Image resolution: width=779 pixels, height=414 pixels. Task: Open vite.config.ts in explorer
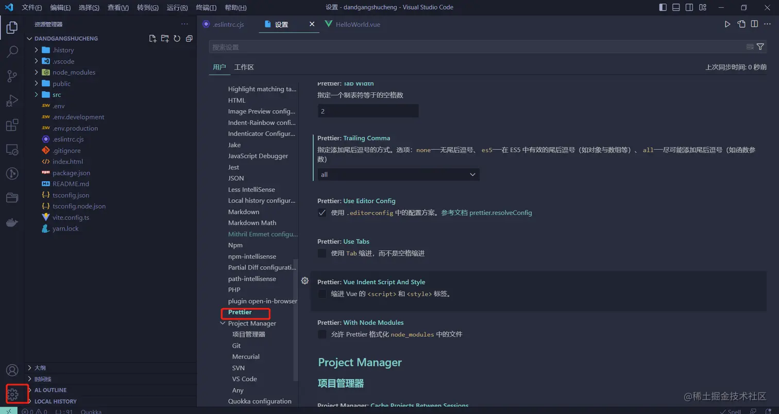pyautogui.click(x=71, y=217)
